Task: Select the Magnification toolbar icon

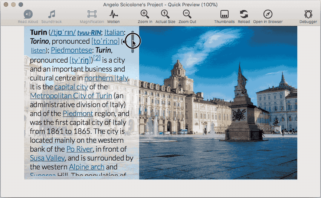Action: tap(92, 14)
